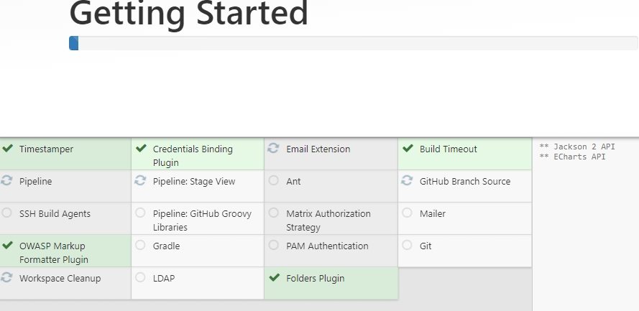The height and width of the screenshot is (311, 639).
Task: Select the Credentials Binding Plugin label
Action: [193, 155]
